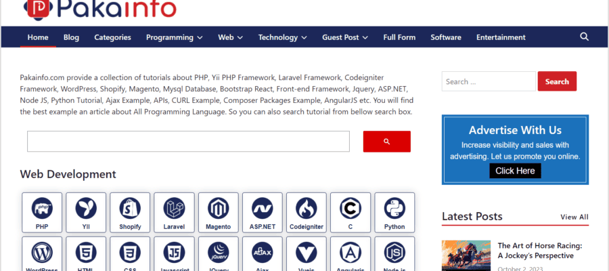Click the red magnifier search button
Screen dimensions: 609x271
(x=387, y=142)
